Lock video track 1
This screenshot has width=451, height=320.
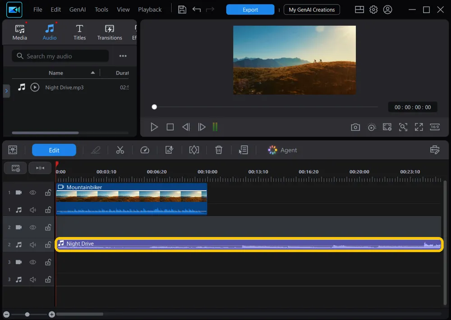pyautogui.click(x=48, y=192)
